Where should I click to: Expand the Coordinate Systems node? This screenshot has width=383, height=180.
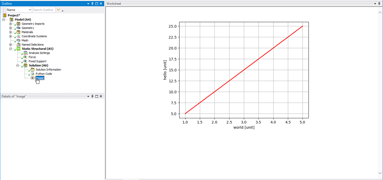click(11, 36)
